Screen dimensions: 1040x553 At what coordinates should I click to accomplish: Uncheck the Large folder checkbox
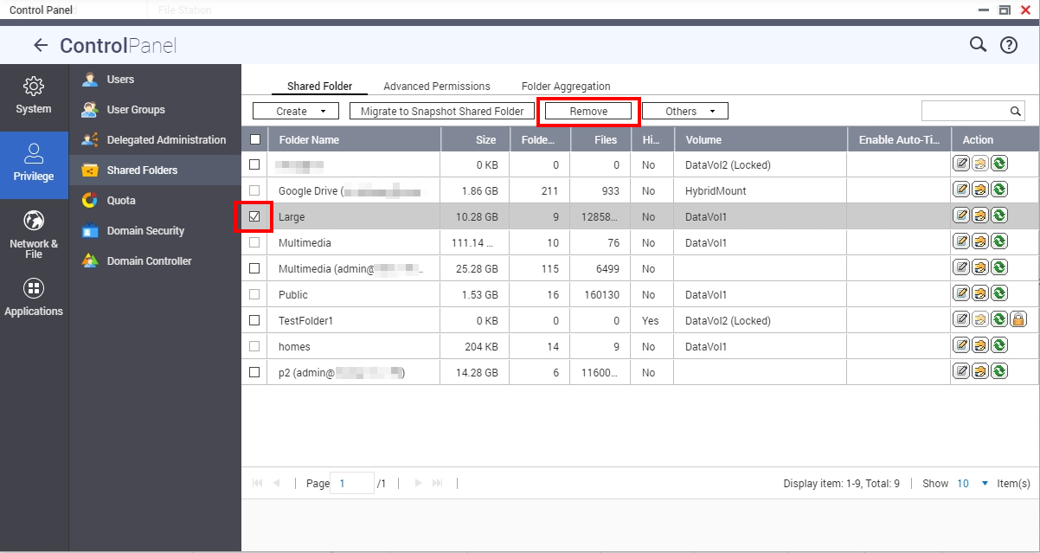(254, 216)
